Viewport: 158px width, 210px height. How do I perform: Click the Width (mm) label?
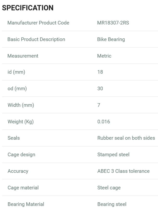pos(21,105)
